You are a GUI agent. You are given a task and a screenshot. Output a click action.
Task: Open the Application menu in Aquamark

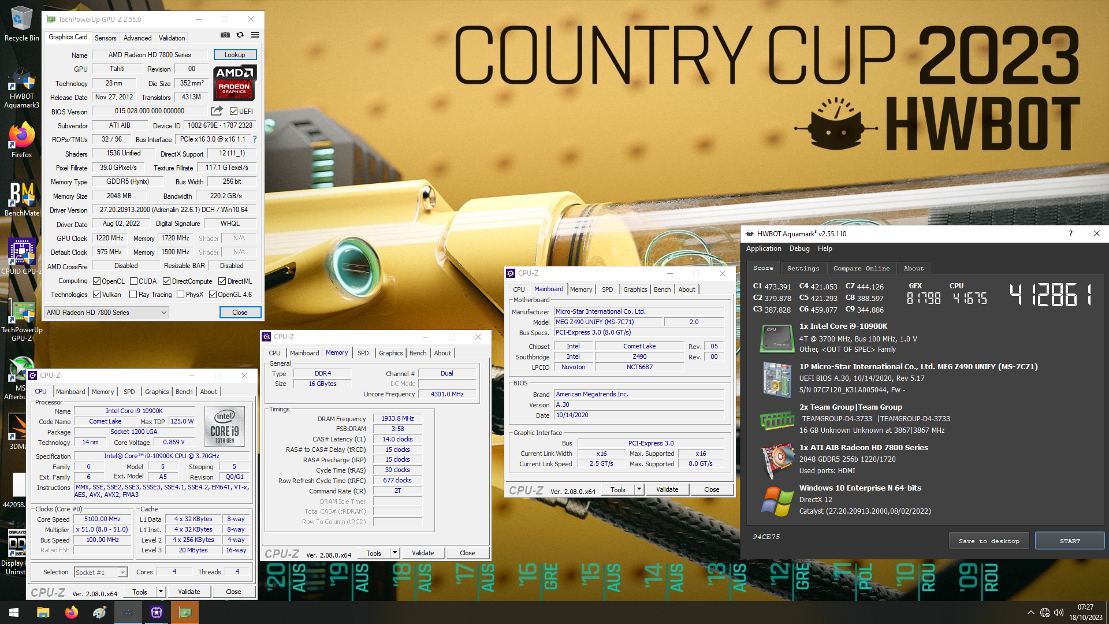(x=764, y=248)
